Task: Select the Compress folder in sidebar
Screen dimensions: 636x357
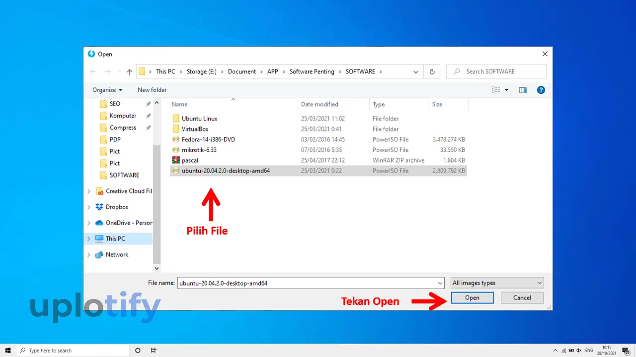Action: pyautogui.click(x=122, y=127)
